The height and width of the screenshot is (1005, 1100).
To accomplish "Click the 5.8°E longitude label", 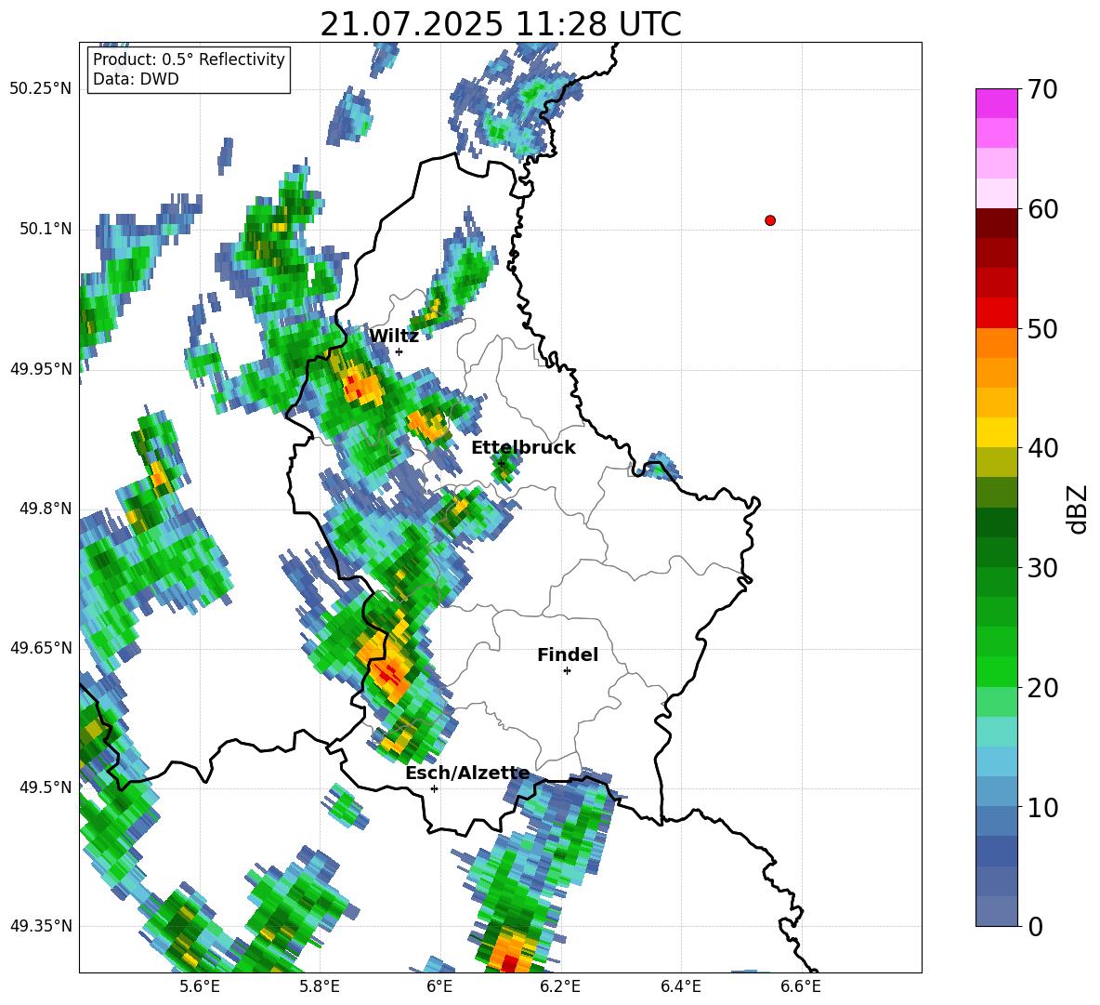I will (320, 986).
